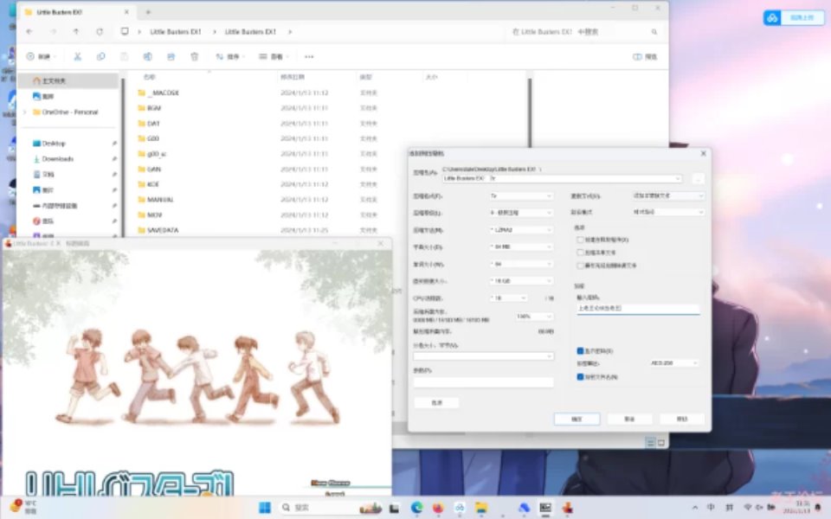The image size is (831, 519).
Task: Open the dictionary size dropdown showing 64 MB
Action: tap(520, 247)
